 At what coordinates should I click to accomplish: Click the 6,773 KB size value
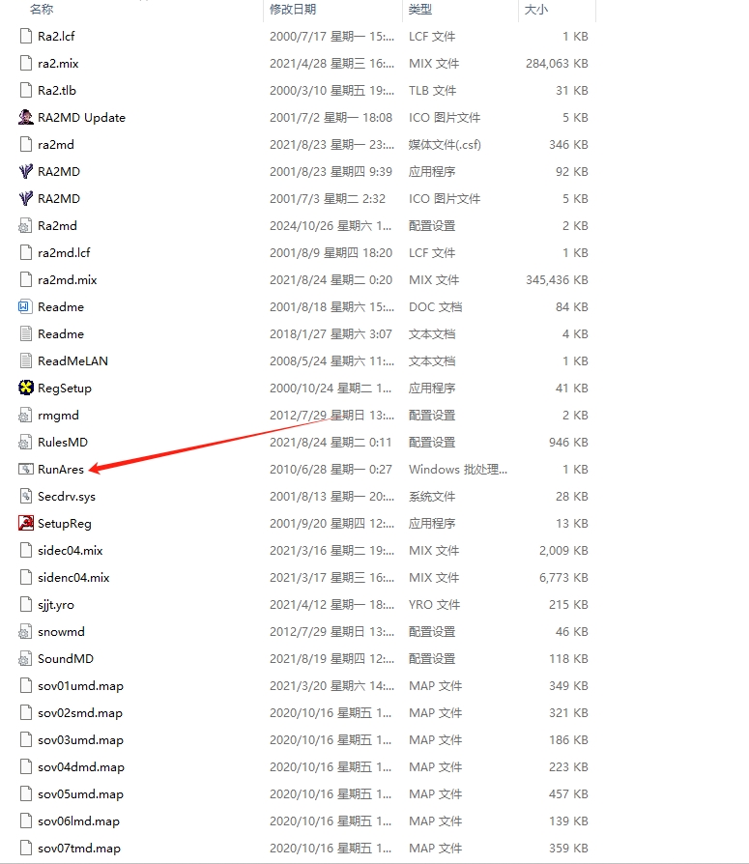[563, 577]
